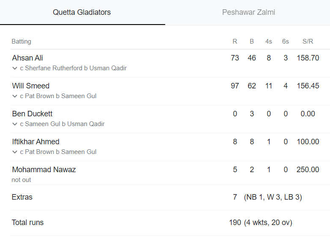Click the Total runs row label
Viewport: 330px width, 239px height.
point(27,223)
